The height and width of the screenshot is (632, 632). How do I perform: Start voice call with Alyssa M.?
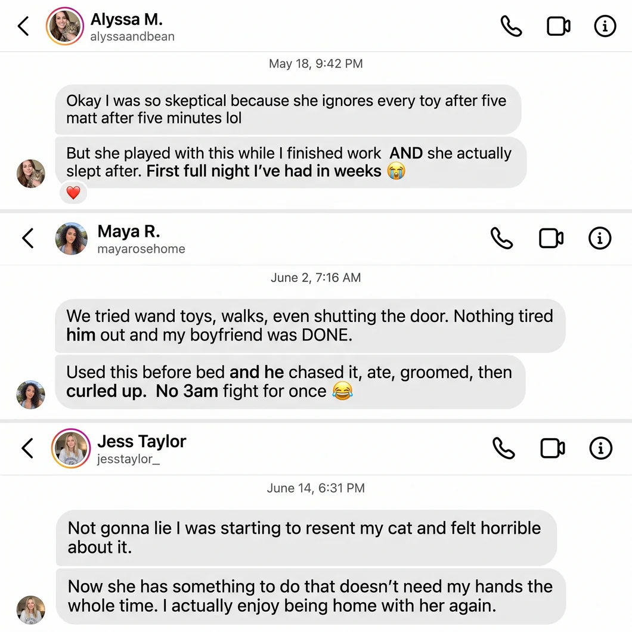tap(511, 26)
